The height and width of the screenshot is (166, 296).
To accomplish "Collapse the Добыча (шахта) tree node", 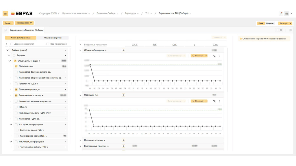I will tap(8, 50).
